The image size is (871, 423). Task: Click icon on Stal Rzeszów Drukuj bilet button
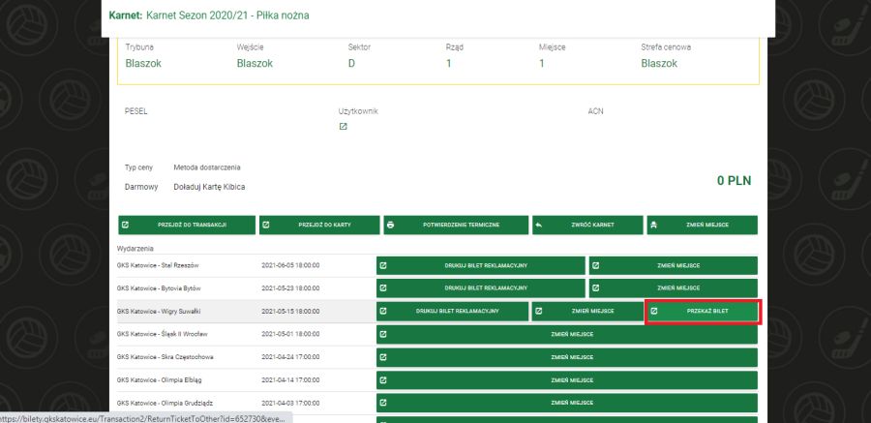382,265
